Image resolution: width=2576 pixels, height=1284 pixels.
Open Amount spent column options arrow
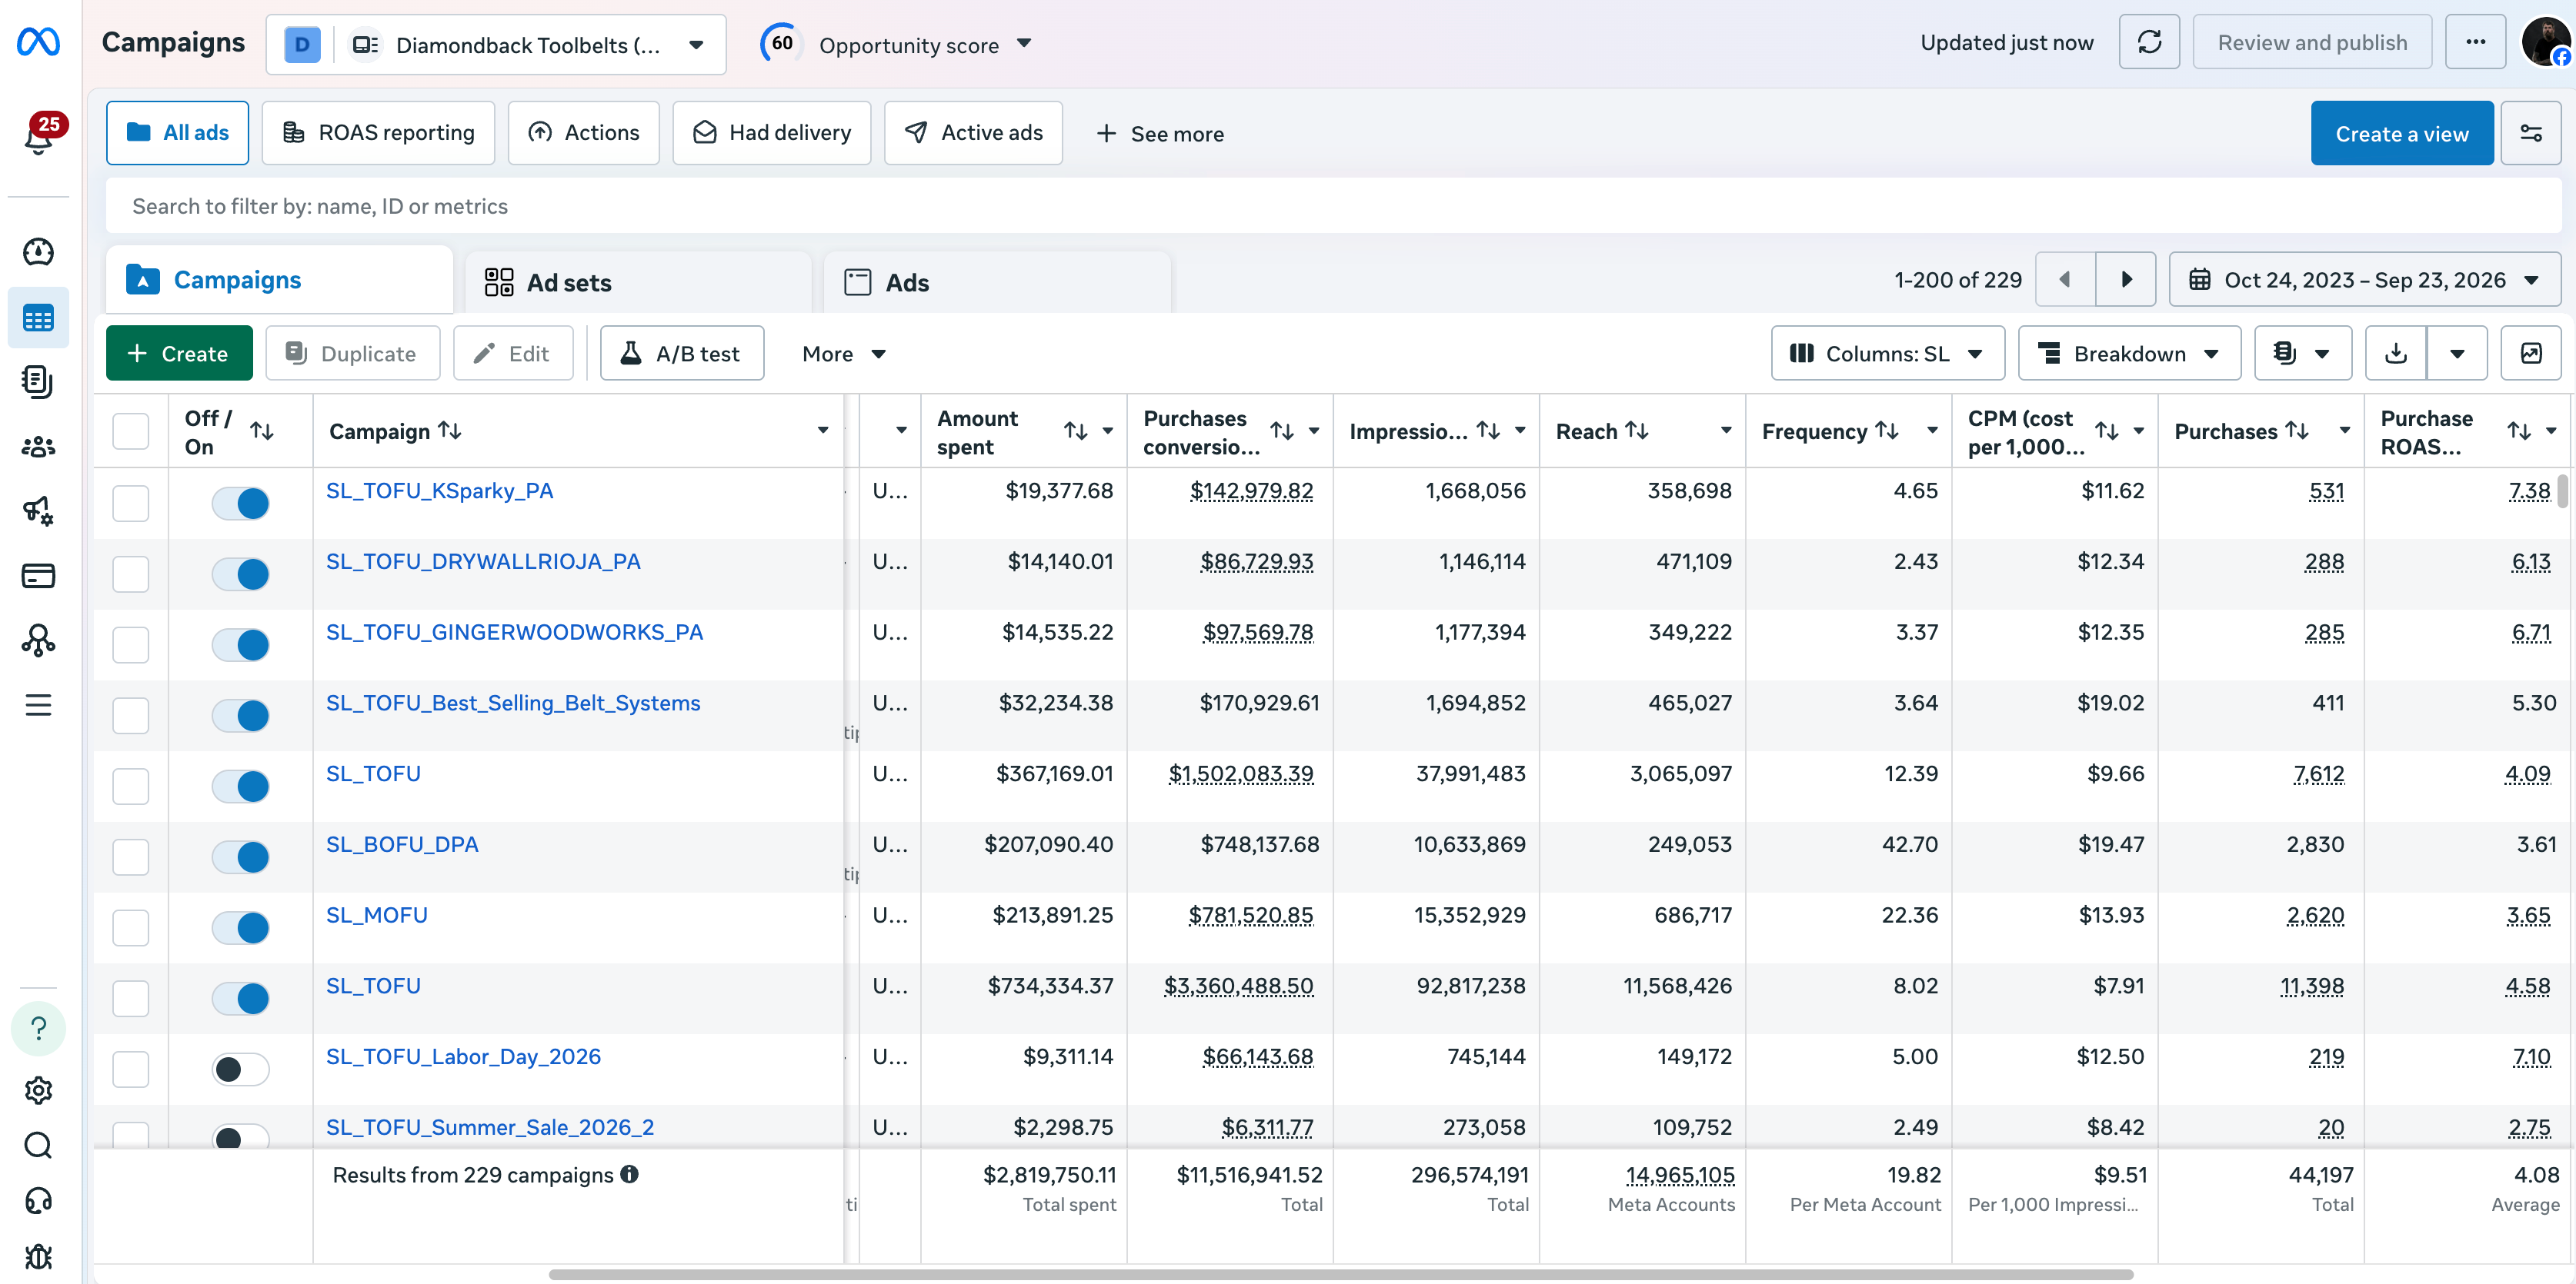tap(1108, 431)
